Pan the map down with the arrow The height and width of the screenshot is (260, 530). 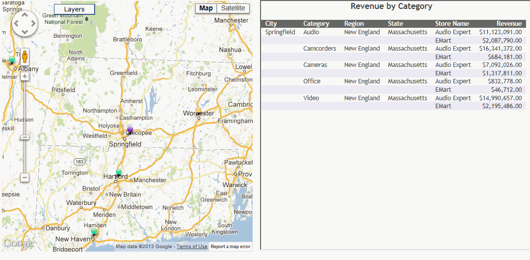[25, 32]
